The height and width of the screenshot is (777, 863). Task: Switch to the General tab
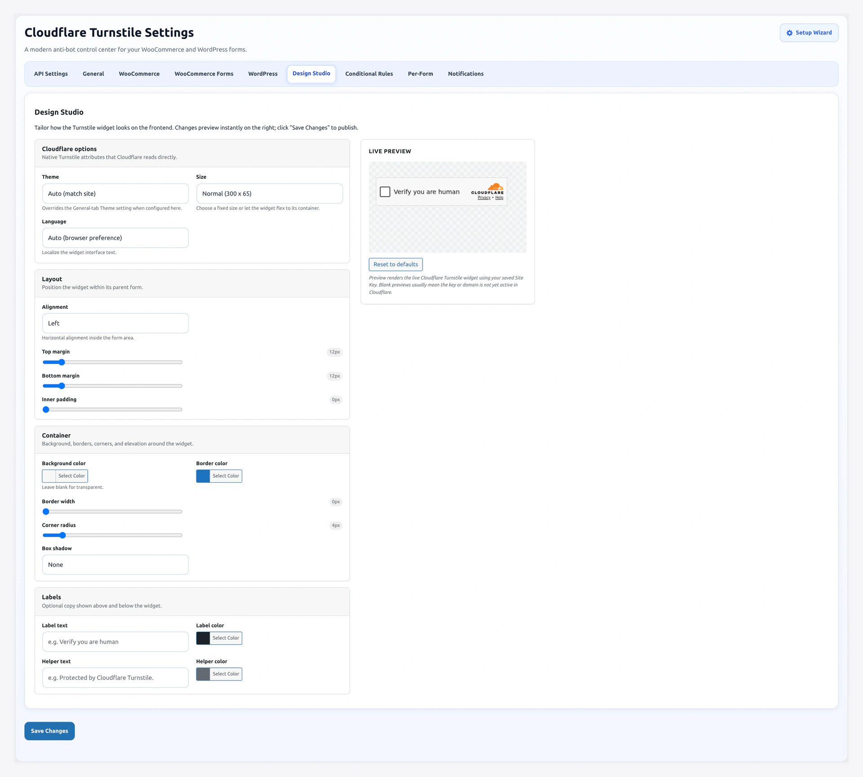93,74
